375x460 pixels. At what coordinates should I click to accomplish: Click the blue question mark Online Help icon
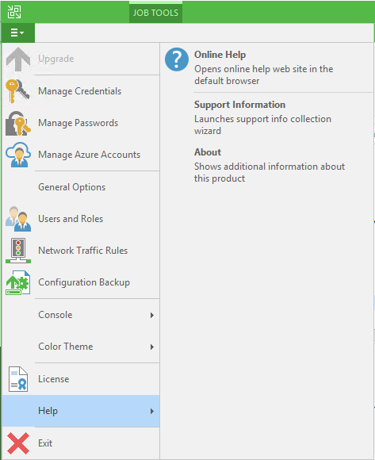(177, 59)
